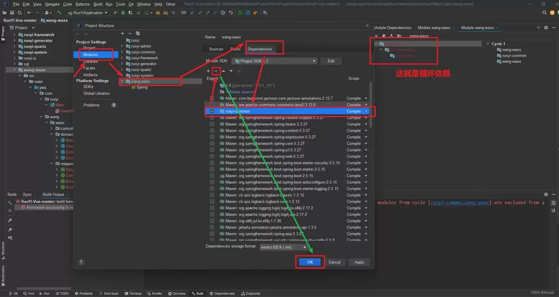Click the Build hammer icon in main toolbar
This screenshot has width=559, height=297.
point(60,13)
